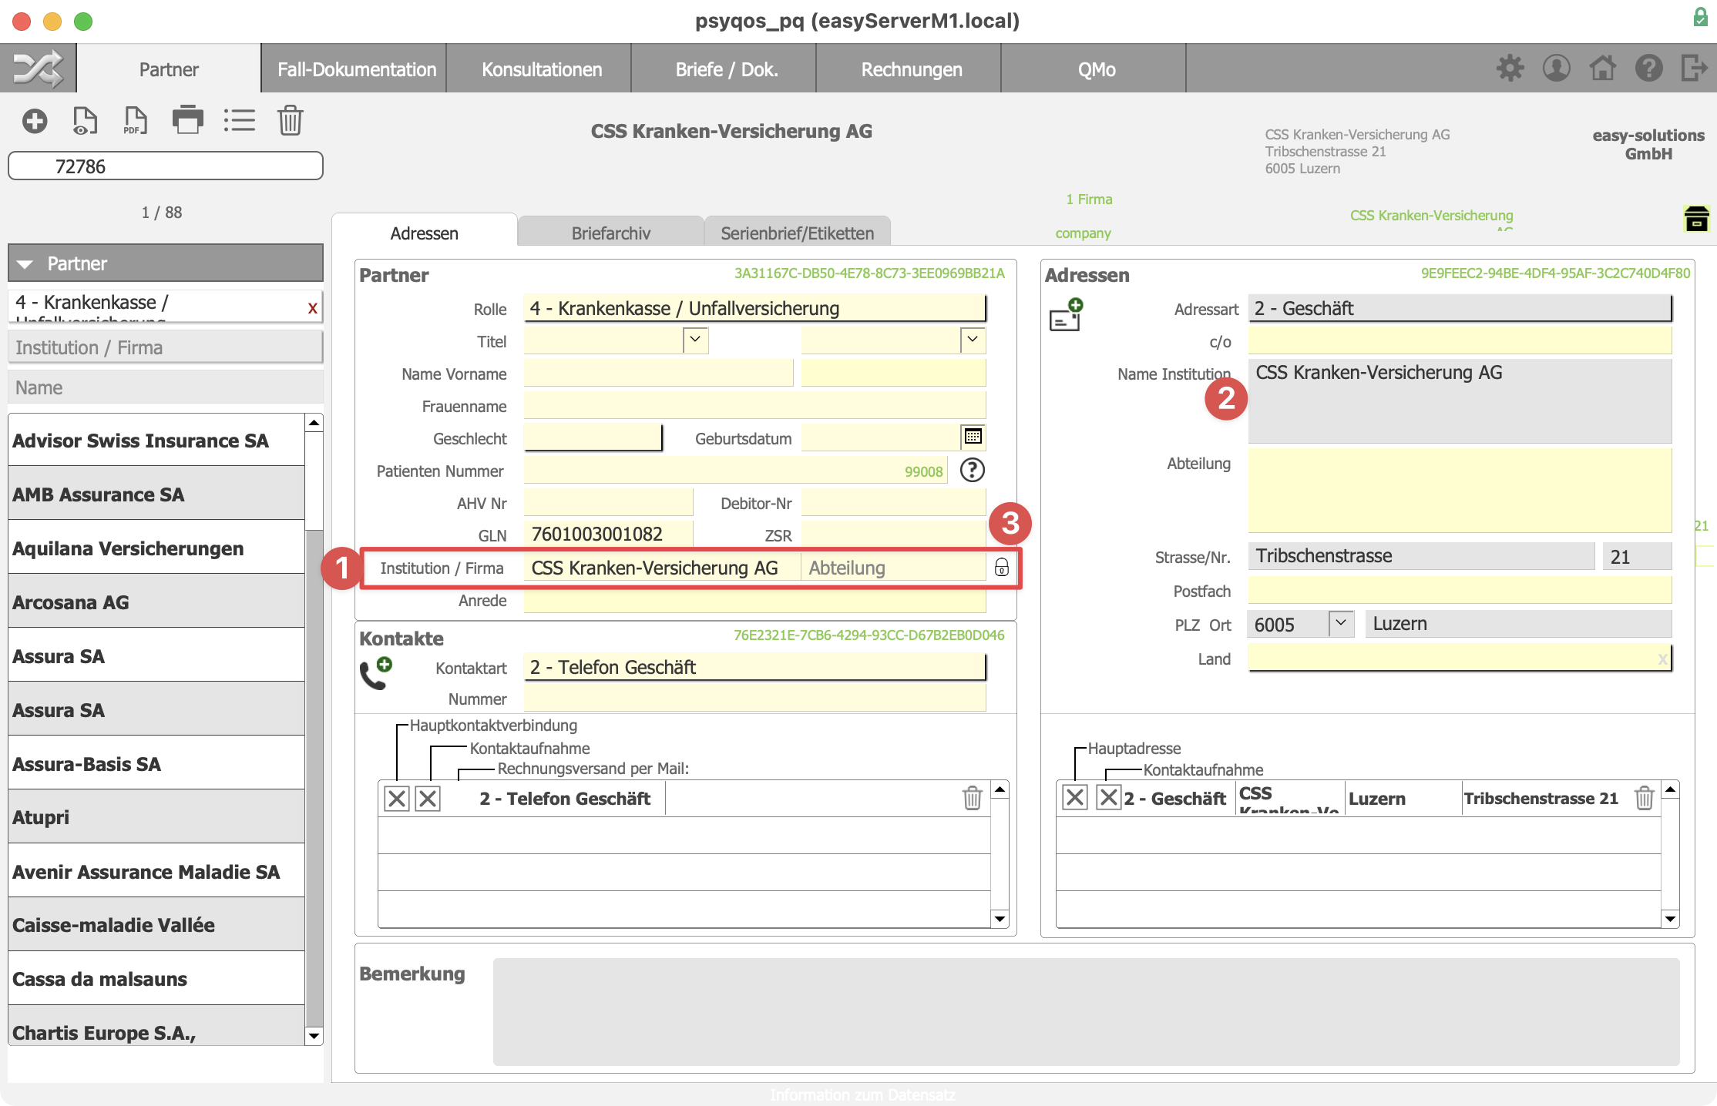Click the save as PDF icon
Viewport: 1717px width, 1106px height.
click(x=135, y=122)
